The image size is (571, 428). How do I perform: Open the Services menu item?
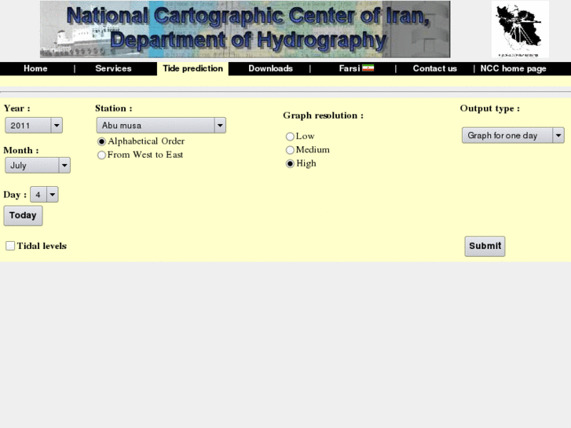[x=113, y=68]
